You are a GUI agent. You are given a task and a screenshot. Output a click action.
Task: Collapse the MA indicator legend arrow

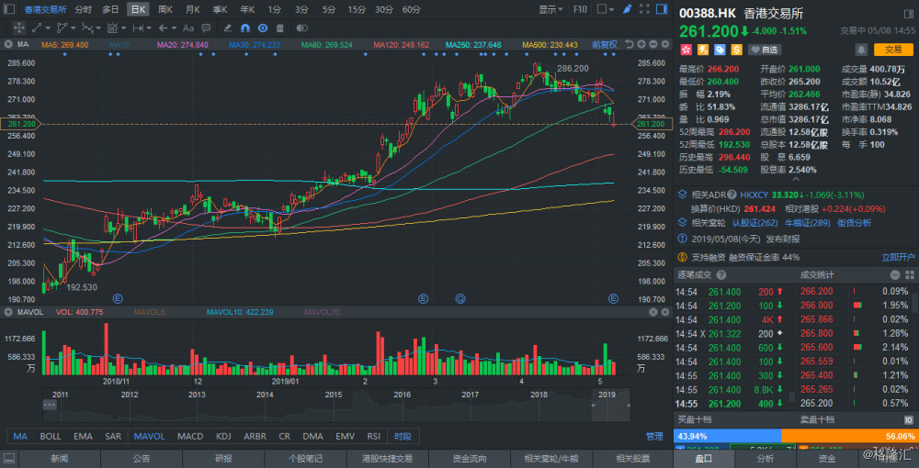pyautogui.click(x=9, y=44)
